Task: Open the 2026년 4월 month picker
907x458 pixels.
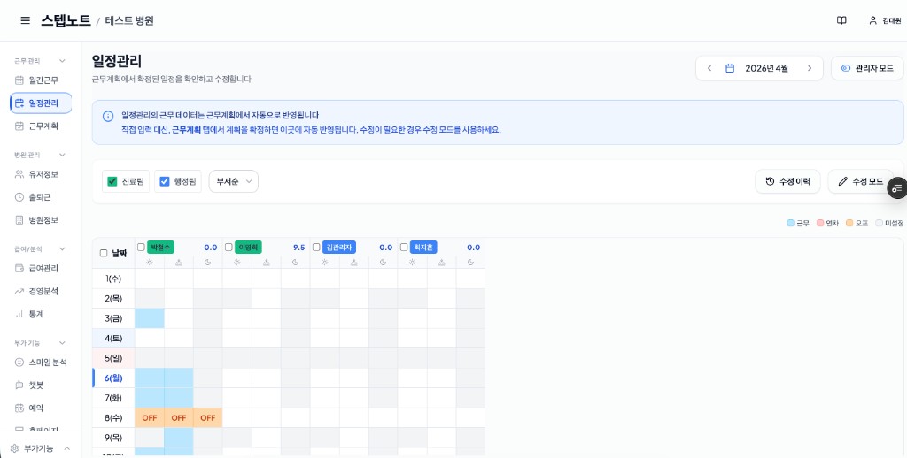Action: coord(759,68)
